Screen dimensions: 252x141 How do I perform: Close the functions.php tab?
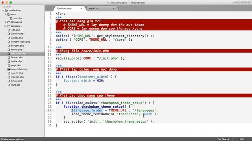(82, 9)
